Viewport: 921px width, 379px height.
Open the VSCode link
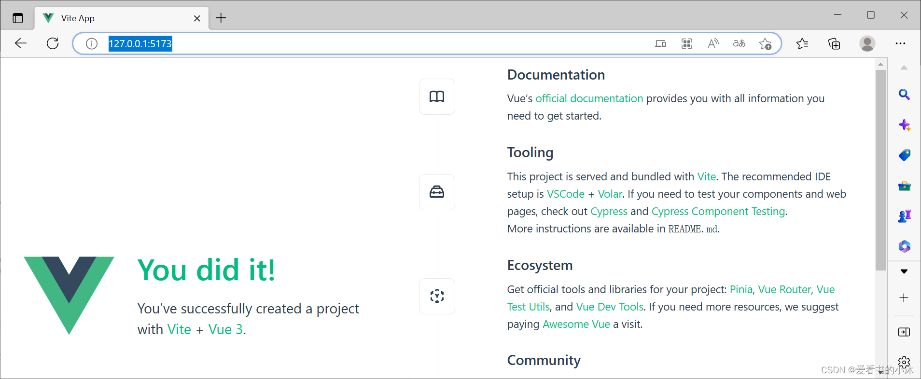coord(566,194)
